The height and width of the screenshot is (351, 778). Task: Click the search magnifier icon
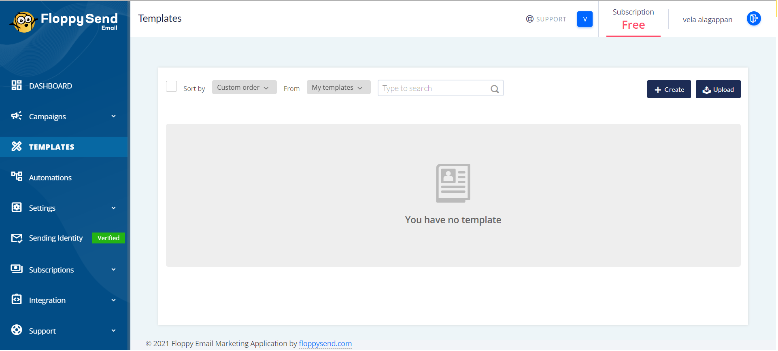[495, 89]
